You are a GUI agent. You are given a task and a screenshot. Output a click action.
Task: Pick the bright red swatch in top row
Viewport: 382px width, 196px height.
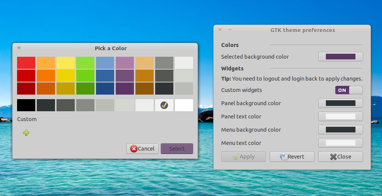[x=26, y=63]
